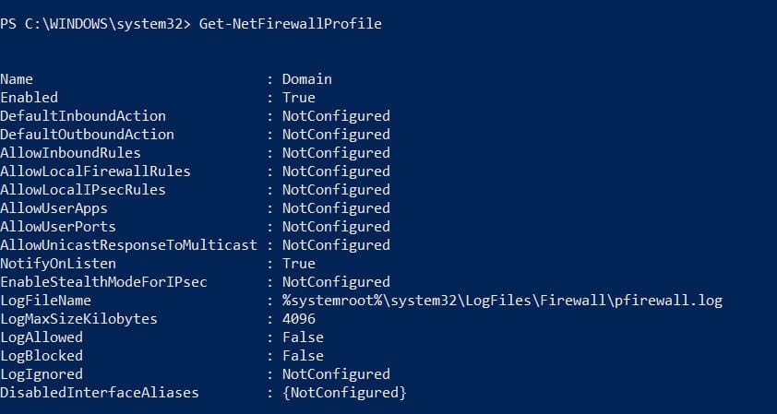Click the True value next to Enabled
This screenshot has width=777, height=414.
298,98
